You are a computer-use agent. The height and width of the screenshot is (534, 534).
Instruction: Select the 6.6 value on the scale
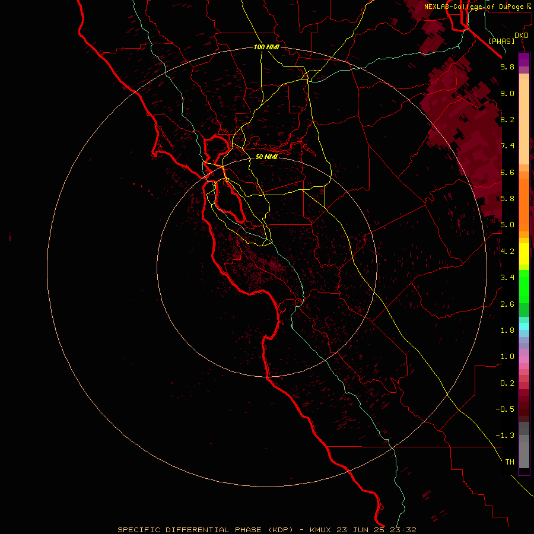(x=507, y=172)
